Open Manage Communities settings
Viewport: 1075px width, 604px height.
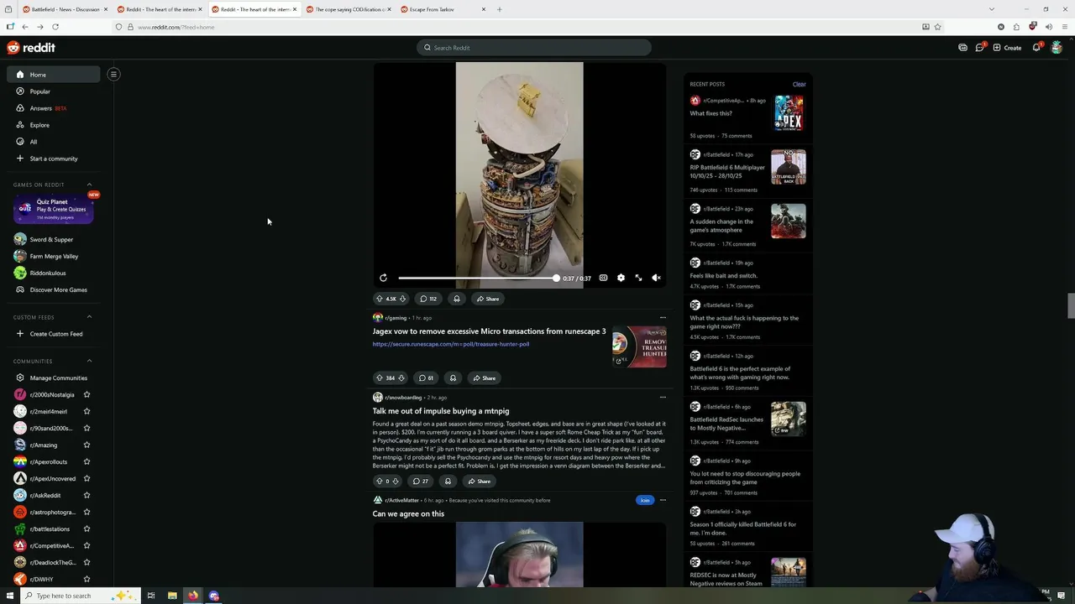[x=53, y=377]
